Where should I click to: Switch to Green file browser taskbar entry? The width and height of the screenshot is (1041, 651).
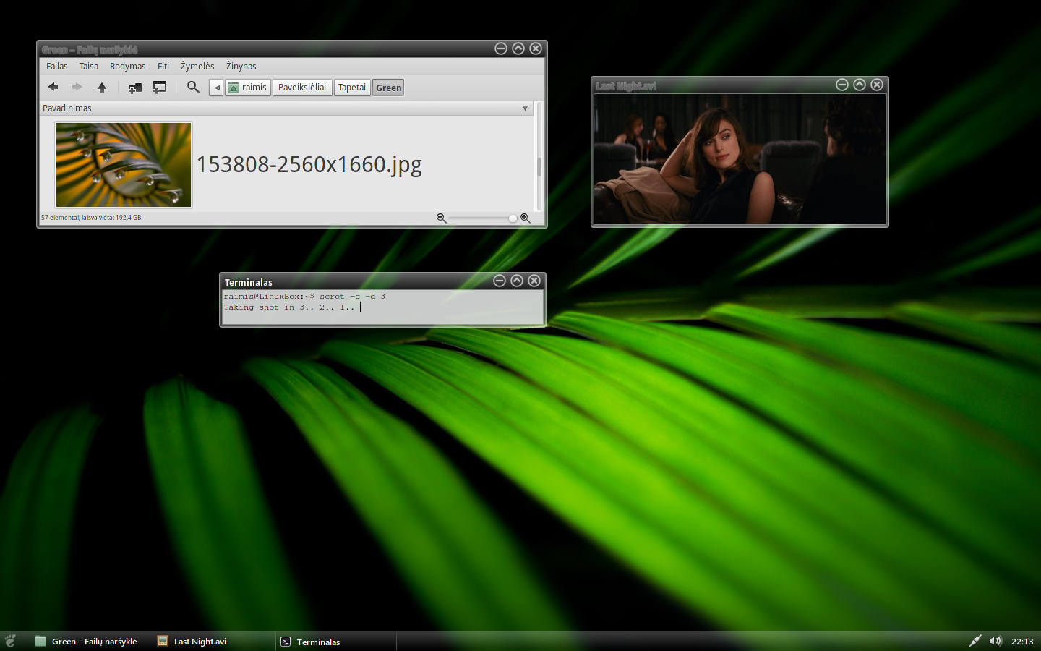87,641
